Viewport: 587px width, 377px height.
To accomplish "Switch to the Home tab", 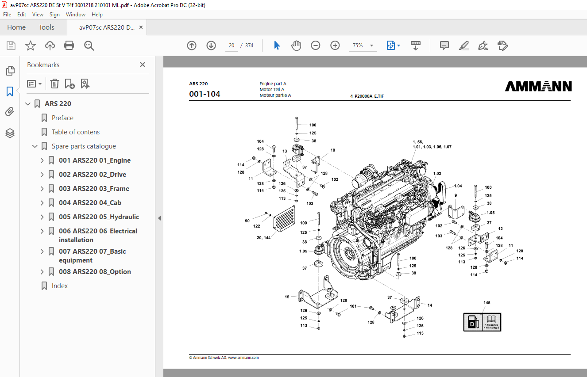I will [16, 27].
